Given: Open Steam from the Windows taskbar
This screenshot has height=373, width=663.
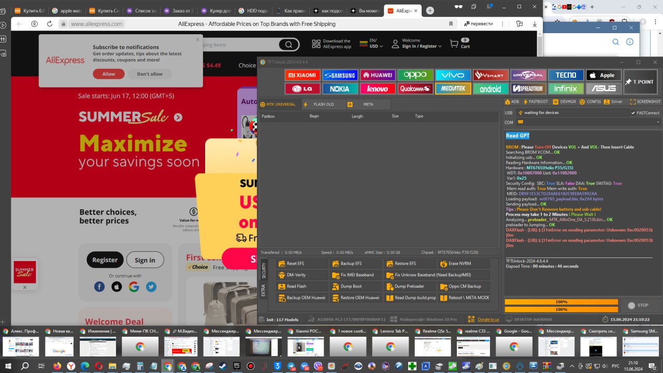Looking at the screenshot, I should point(222,366).
